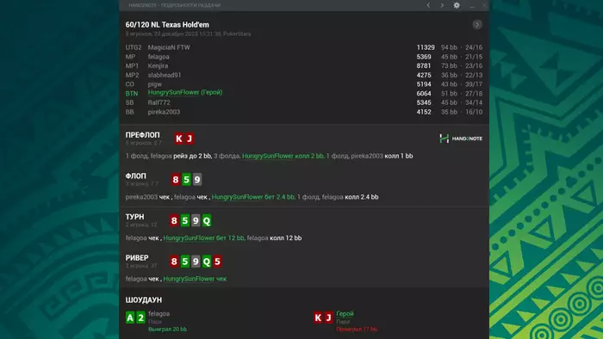Click 'HungrySunFlower бет 2.4 bb' flop action
Viewport: 603px width, 339px height.
253,197
